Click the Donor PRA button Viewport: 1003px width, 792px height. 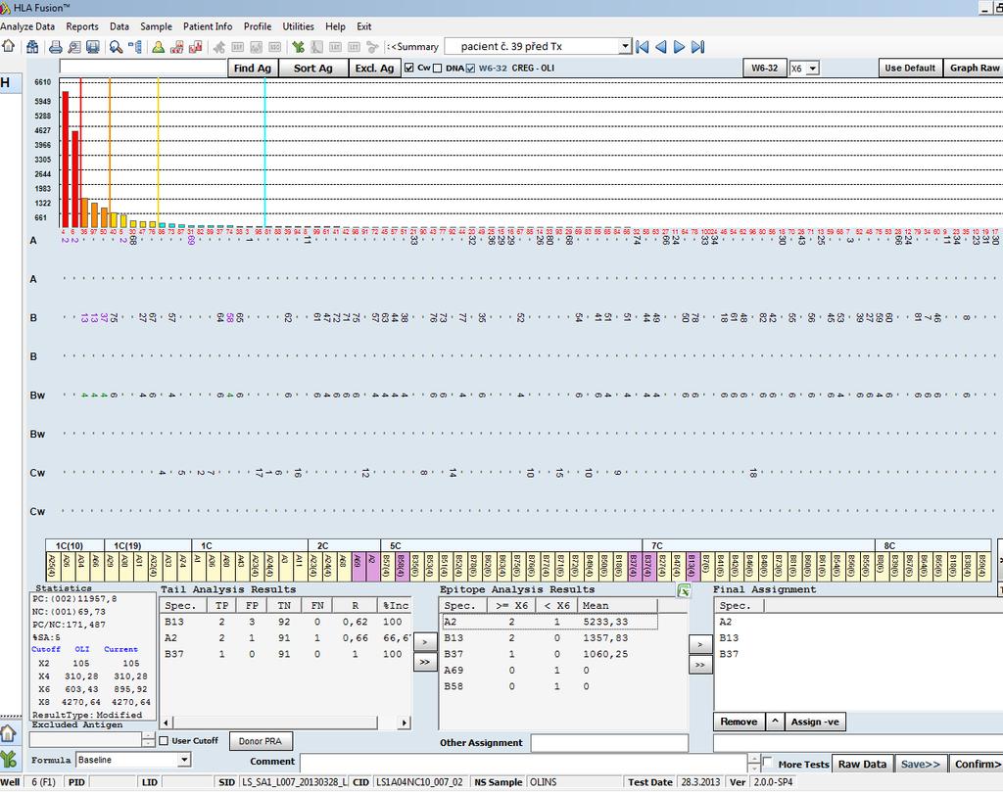[x=261, y=741]
